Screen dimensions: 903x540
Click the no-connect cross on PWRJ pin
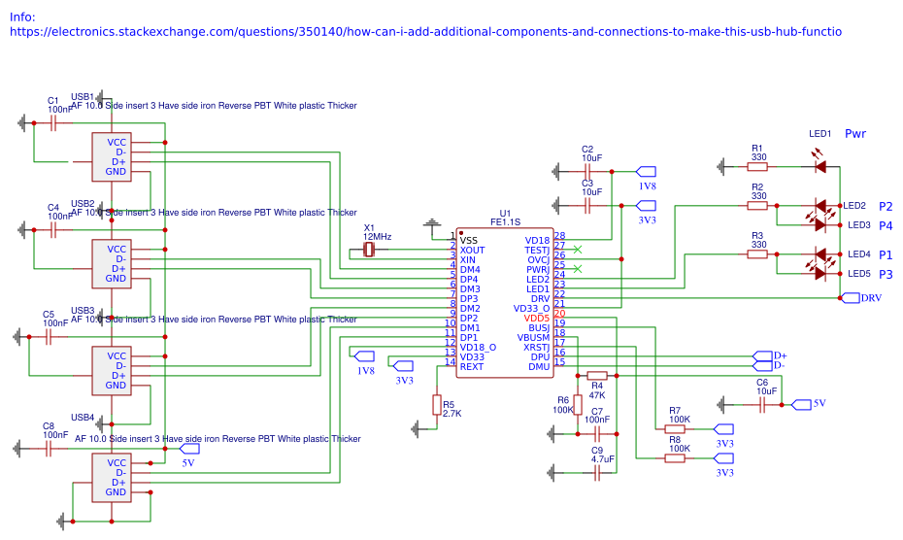(578, 269)
